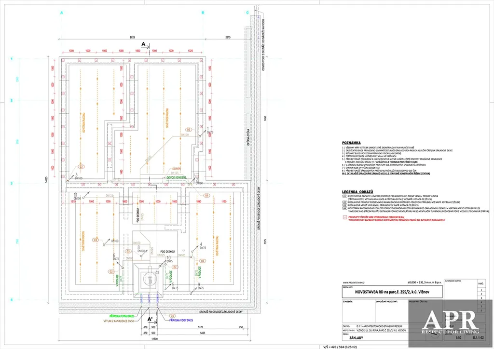Click reference bubble 04 near the right room

[x=206, y=195]
